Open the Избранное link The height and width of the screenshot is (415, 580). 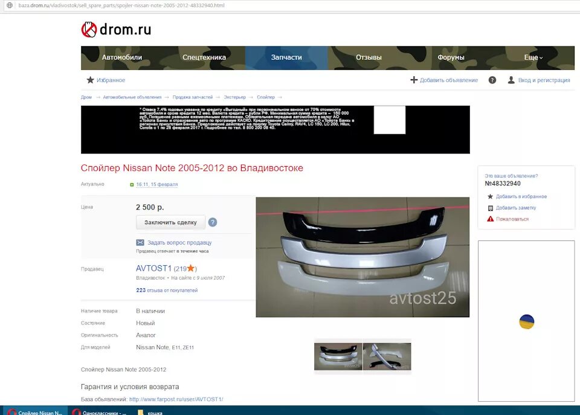[x=111, y=80]
